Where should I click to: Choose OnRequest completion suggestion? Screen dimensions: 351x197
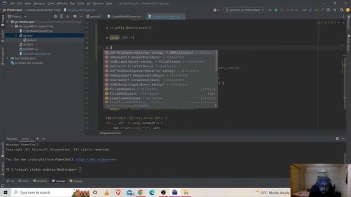tap(160, 57)
